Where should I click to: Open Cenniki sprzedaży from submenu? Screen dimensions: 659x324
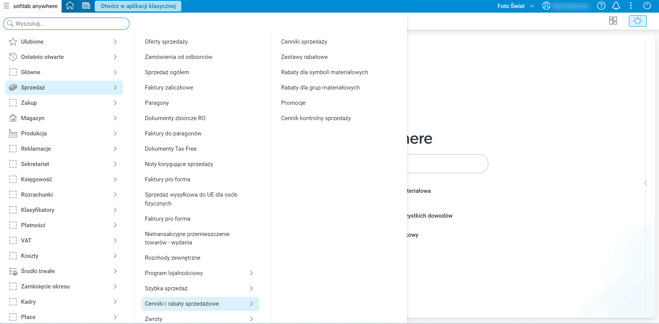coord(304,42)
